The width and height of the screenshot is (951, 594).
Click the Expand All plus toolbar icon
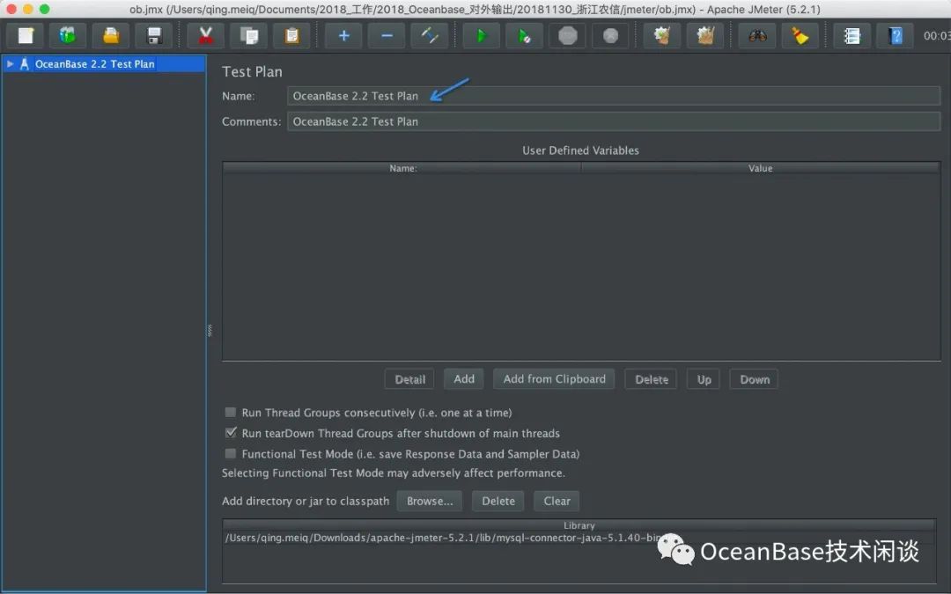[x=343, y=36]
